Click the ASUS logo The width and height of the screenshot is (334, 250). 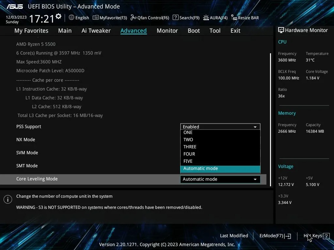[x=15, y=7]
